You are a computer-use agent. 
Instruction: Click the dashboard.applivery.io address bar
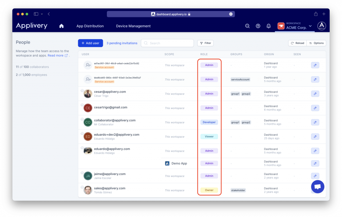[171, 14]
